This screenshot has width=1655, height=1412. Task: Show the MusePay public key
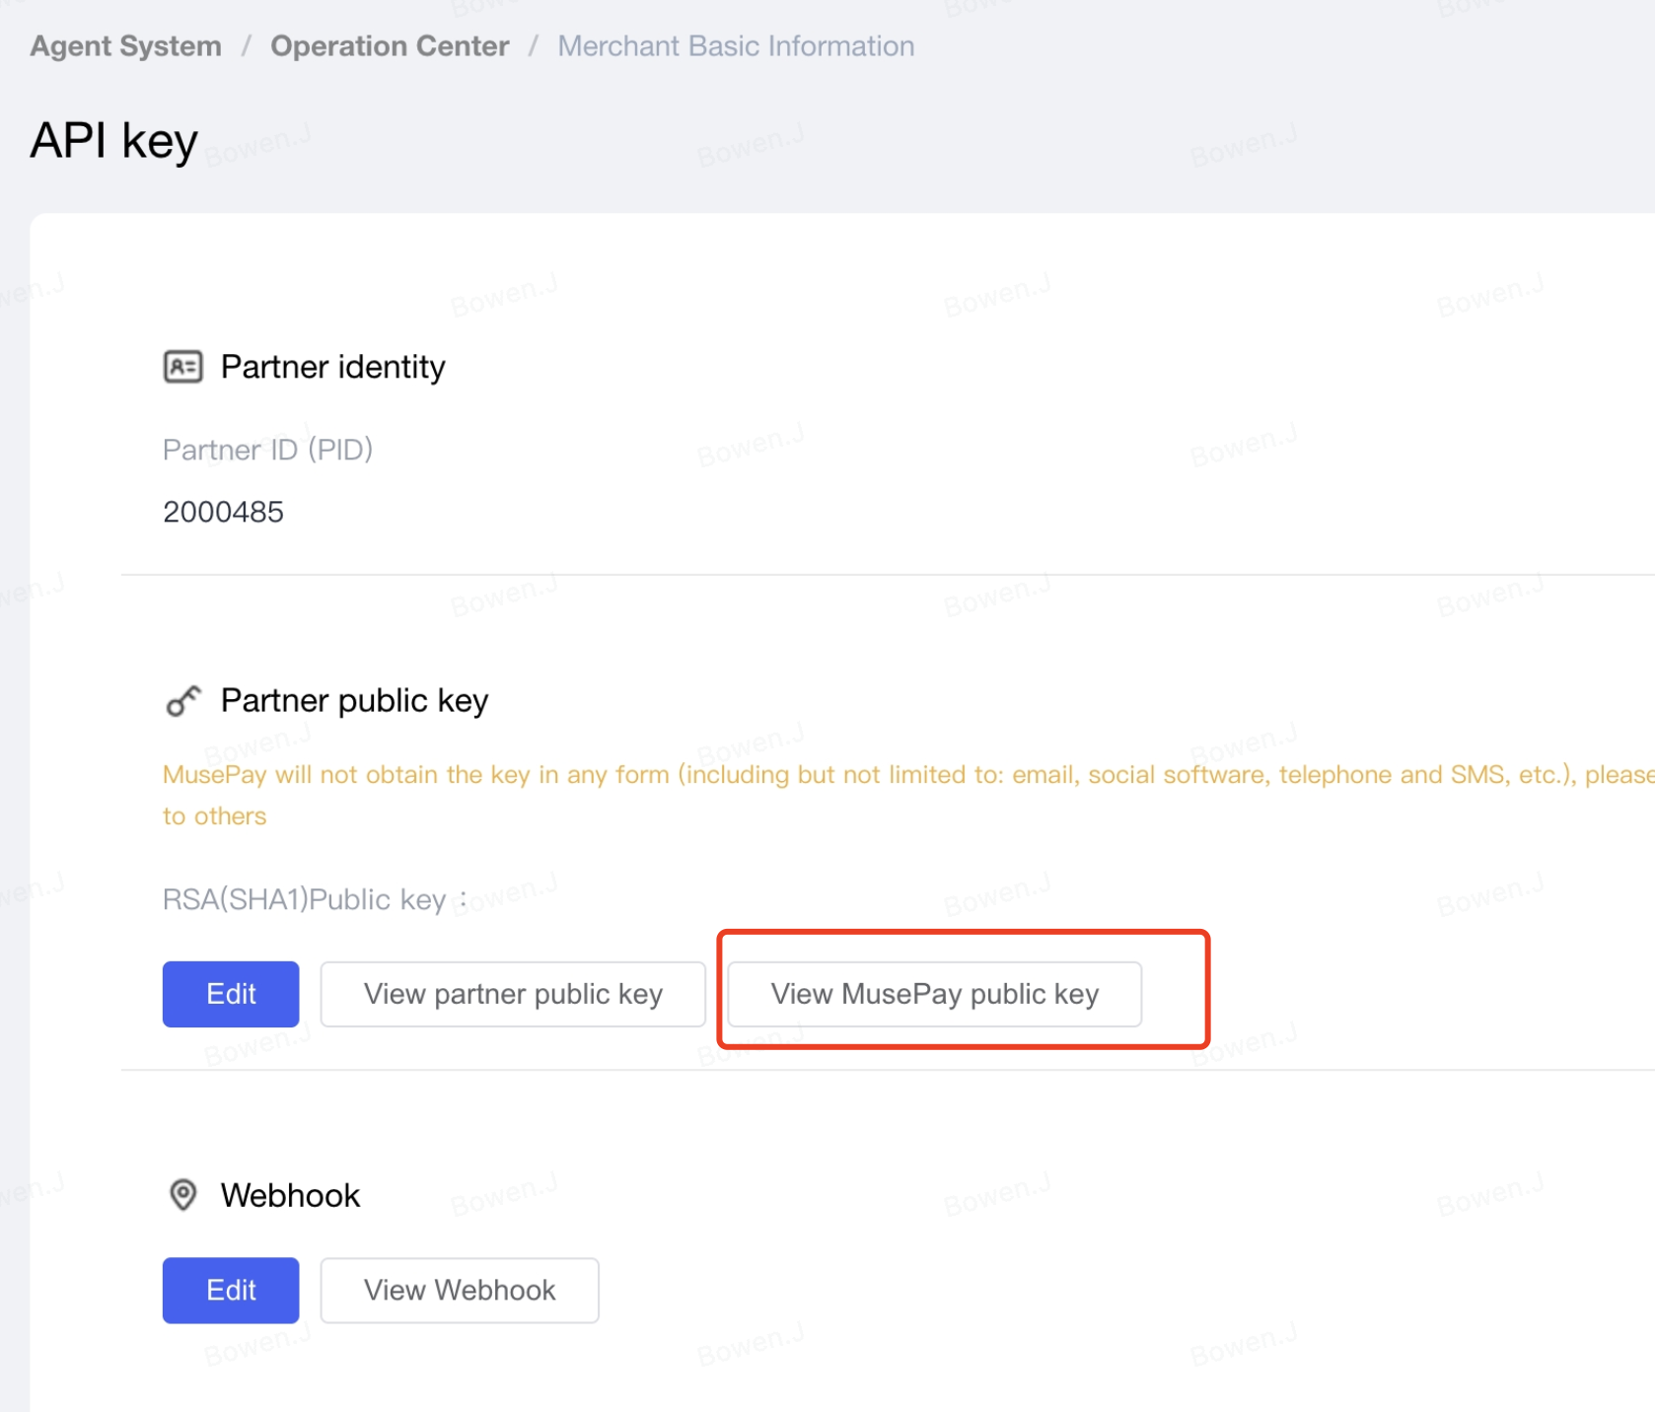point(934,994)
